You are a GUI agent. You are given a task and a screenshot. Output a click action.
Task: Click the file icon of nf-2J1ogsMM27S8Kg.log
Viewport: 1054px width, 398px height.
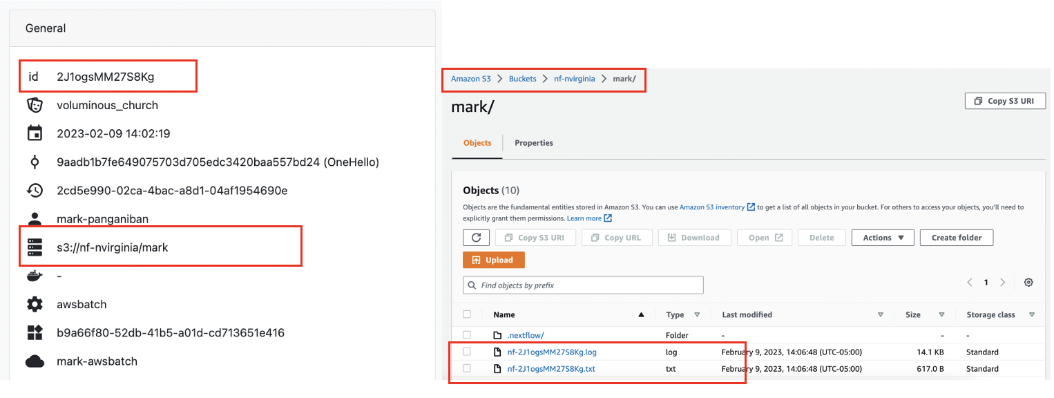497,352
